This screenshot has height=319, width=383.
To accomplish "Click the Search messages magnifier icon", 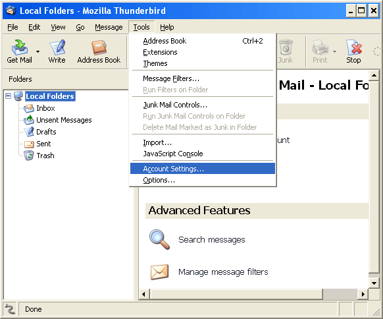I will (x=159, y=239).
